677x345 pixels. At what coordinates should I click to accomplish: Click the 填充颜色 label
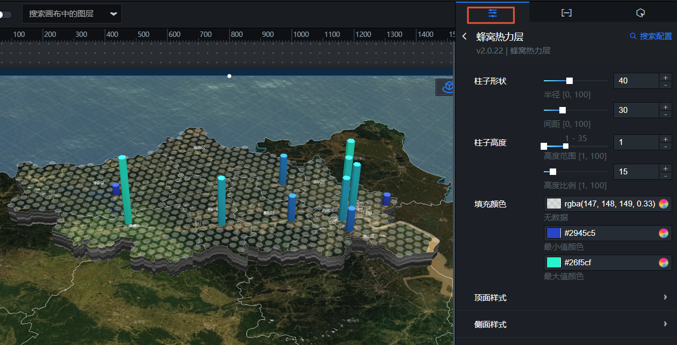pyautogui.click(x=490, y=204)
